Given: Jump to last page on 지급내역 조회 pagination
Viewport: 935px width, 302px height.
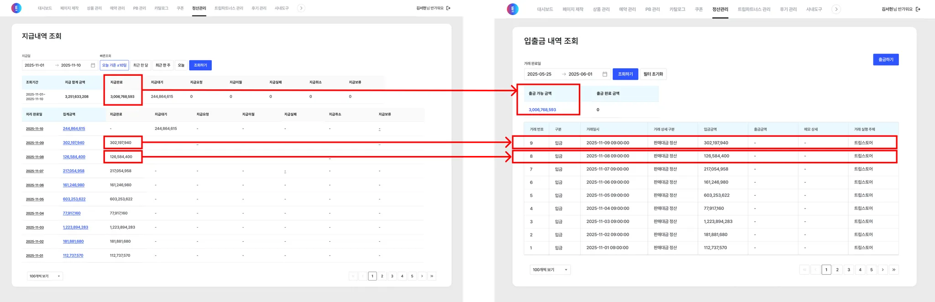Looking at the screenshot, I should click(432, 276).
